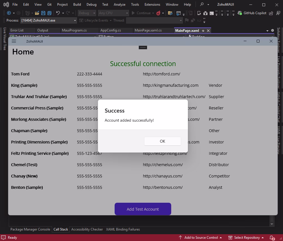Screen dimensions: 283x241
Task: Open the Process combo box listing ZohoMAUI.exe
Action: (49, 20)
